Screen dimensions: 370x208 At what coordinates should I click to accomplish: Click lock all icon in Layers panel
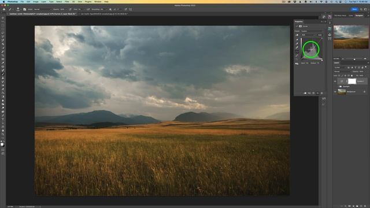click(351, 76)
